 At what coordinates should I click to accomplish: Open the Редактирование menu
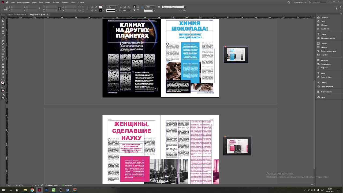click(x=24, y=2)
